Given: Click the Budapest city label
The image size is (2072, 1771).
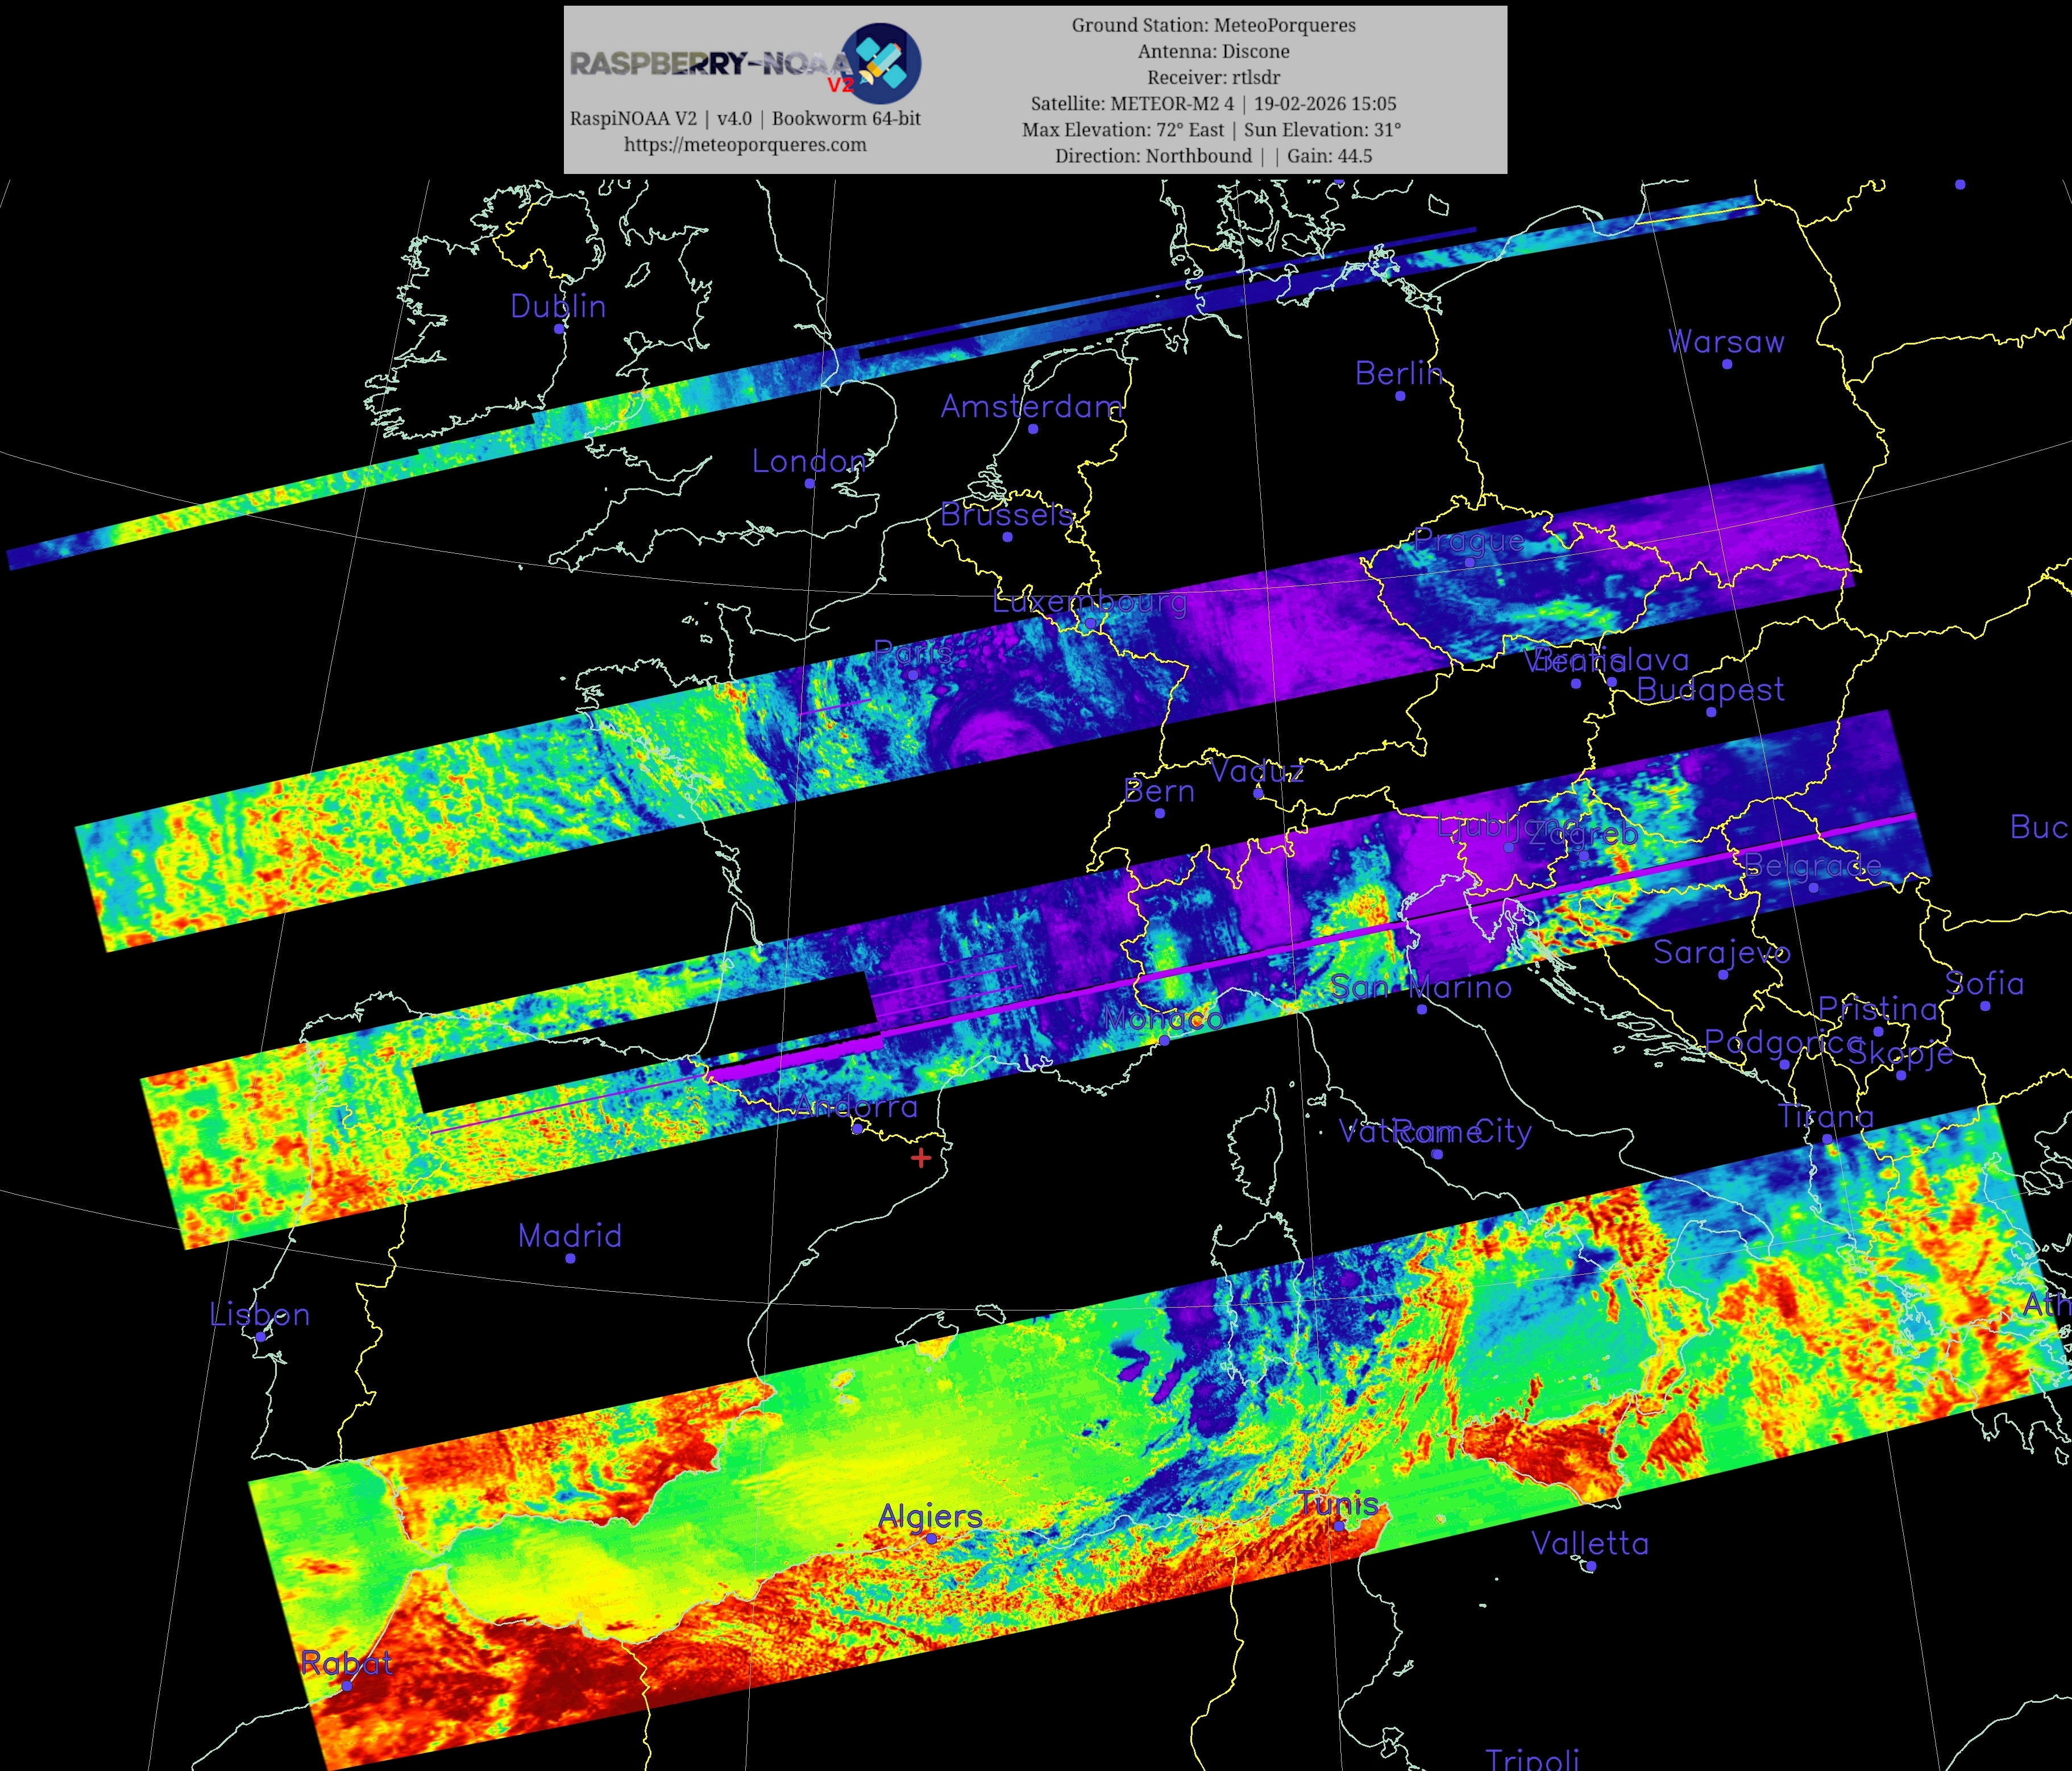Looking at the screenshot, I should pyautogui.click(x=1710, y=689).
